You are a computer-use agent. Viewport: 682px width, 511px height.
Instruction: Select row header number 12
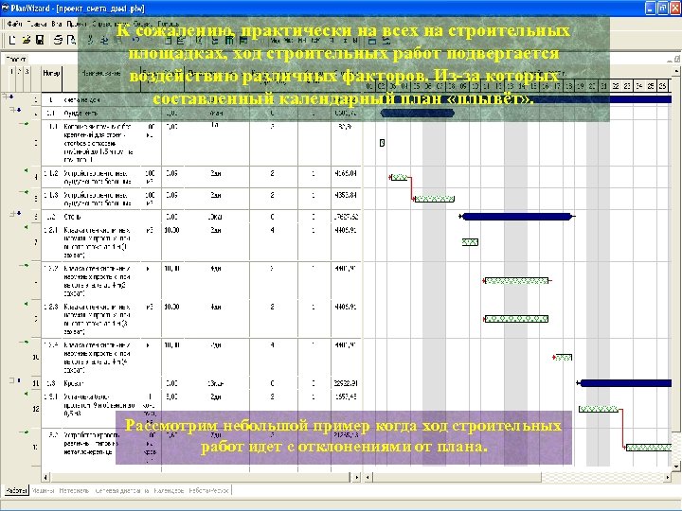click(36, 409)
